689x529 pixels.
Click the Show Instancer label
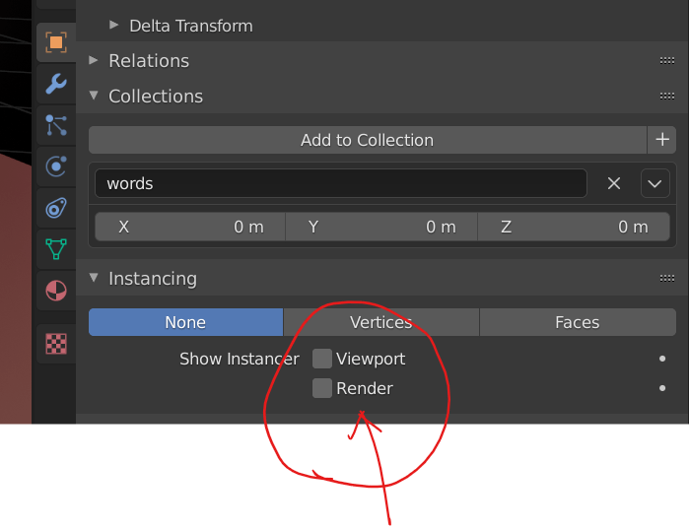pyautogui.click(x=240, y=359)
